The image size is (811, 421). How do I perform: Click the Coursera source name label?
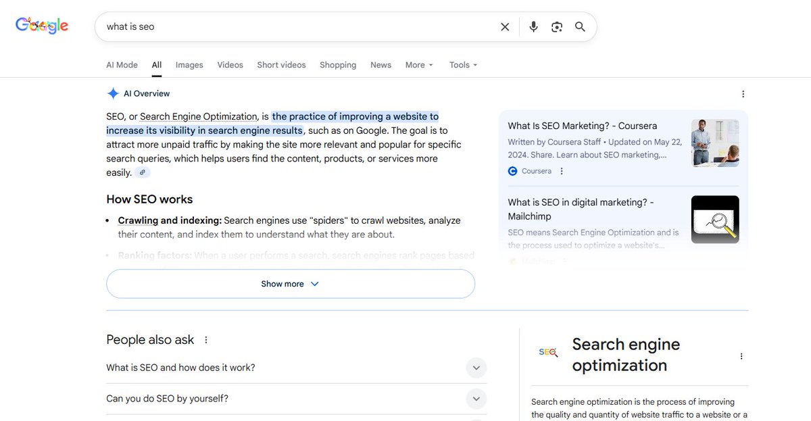[x=537, y=171]
